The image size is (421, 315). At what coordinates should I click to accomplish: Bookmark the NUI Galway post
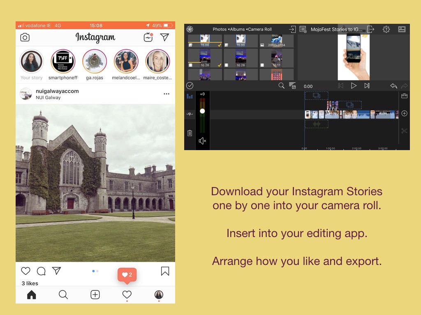coord(165,271)
